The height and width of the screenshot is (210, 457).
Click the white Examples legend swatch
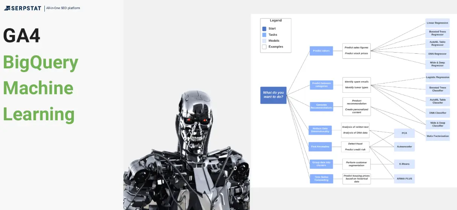pos(264,47)
